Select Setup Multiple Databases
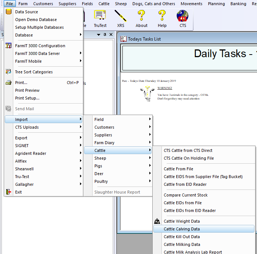 (x=44, y=27)
